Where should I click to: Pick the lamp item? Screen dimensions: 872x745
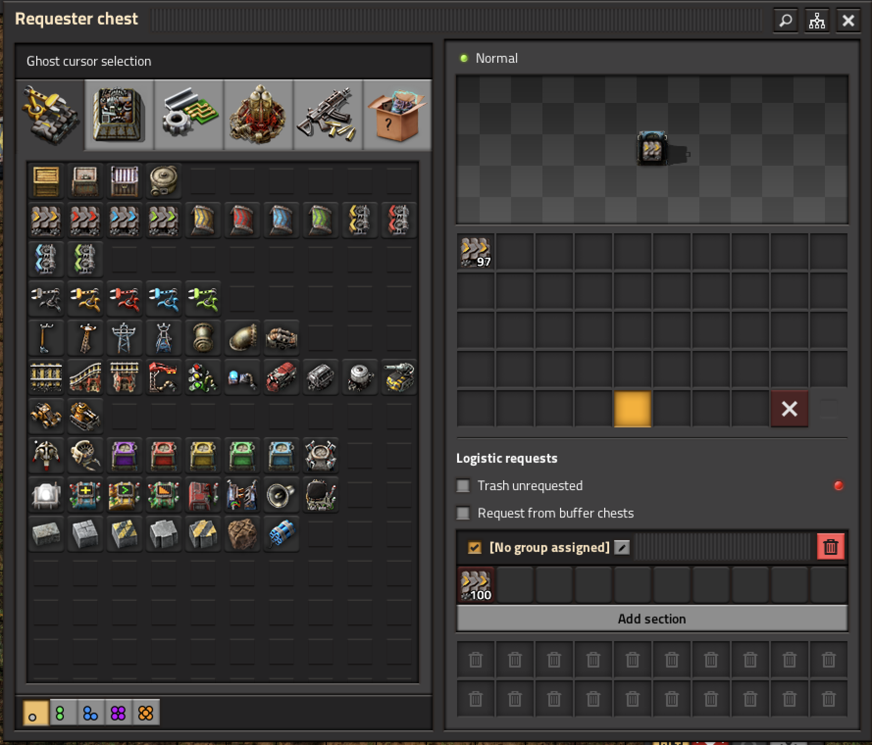pyautogui.click(x=46, y=495)
